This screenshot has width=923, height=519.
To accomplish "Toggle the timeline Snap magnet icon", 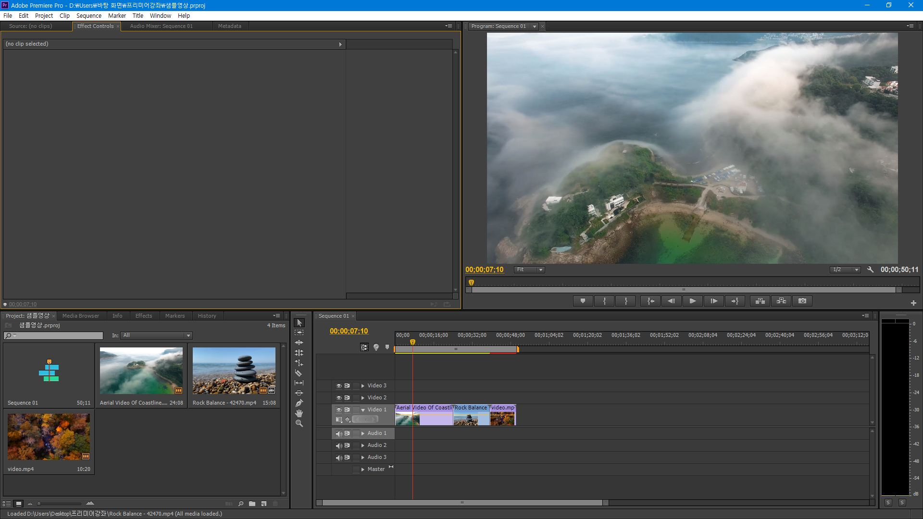I will click(x=364, y=347).
